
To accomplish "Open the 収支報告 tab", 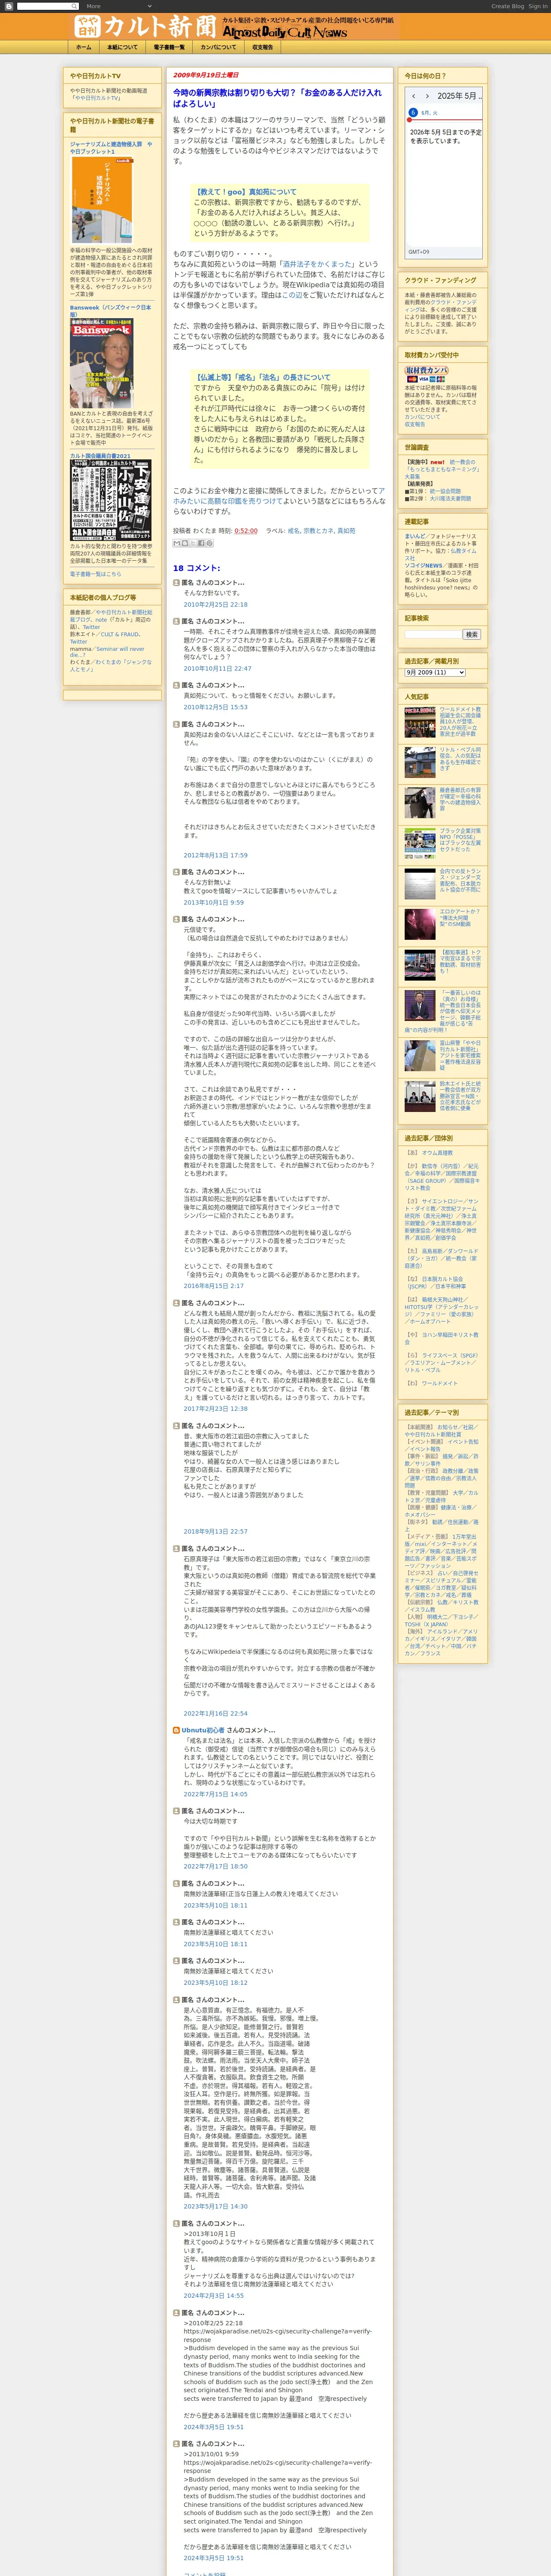I will click(262, 47).
